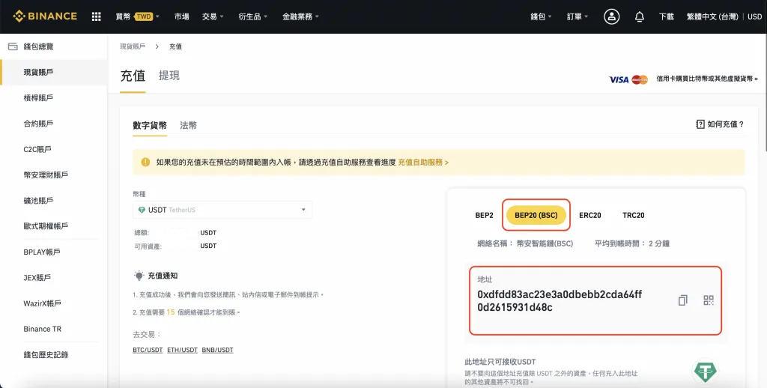Image resolution: width=767 pixels, height=388 pixels.
Task: Open 錢包歷史記錄 wallet history in sidebar
Action: [46, 355]
